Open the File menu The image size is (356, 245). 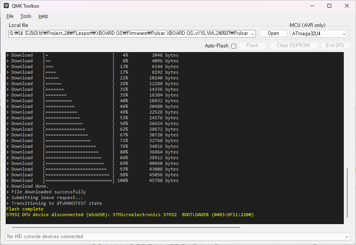(10, 16)
